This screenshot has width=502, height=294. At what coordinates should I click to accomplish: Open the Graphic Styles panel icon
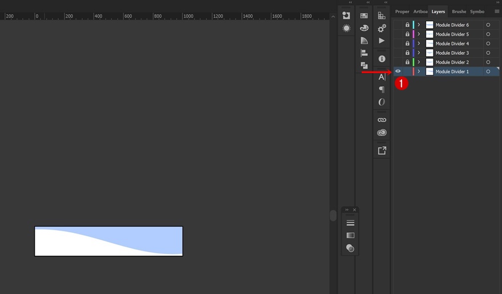coord(346,15)
